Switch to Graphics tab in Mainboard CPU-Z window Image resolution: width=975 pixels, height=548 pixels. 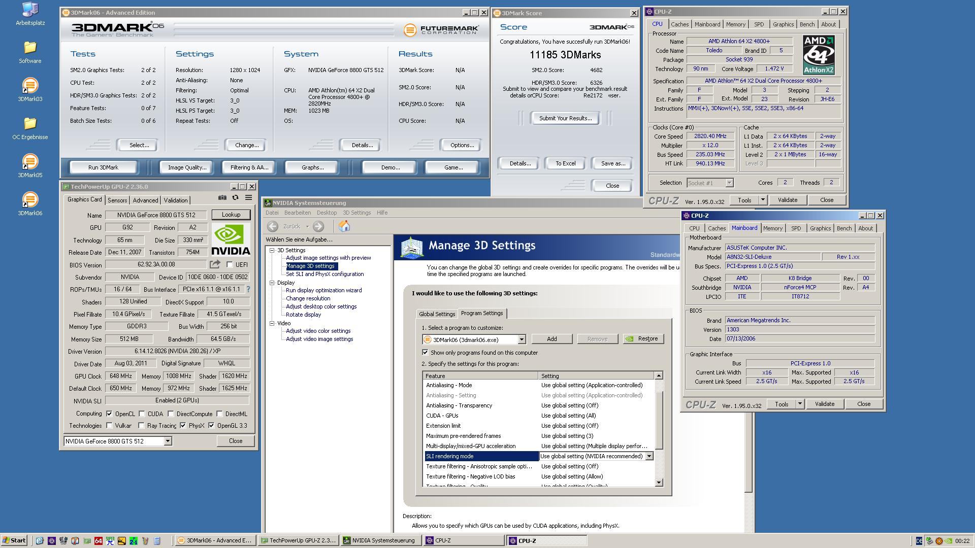(x=820, y=228)
